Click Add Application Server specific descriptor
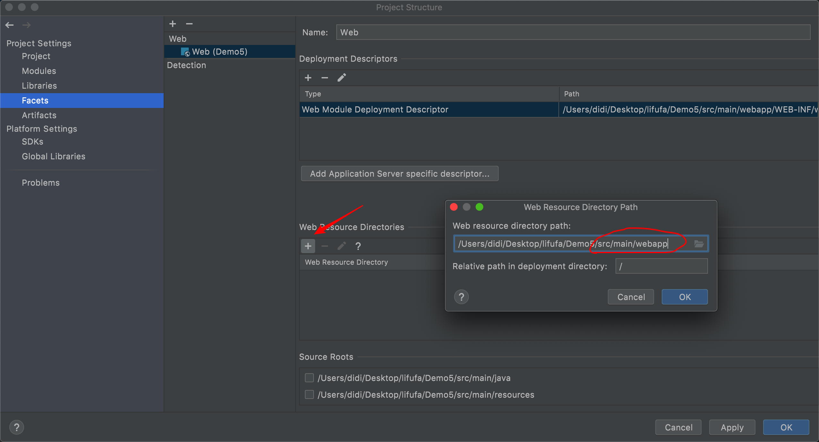The width and height of the screenshot is (819, 442). pyautogui.click(x=400, y=174)
